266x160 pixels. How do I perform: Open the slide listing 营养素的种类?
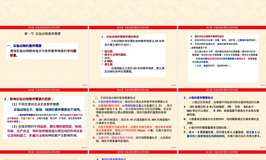pyautogui.click(x=133, y=56)
